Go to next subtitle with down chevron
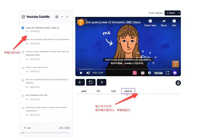This screenshot has width=210, height=139. [67, 17]
